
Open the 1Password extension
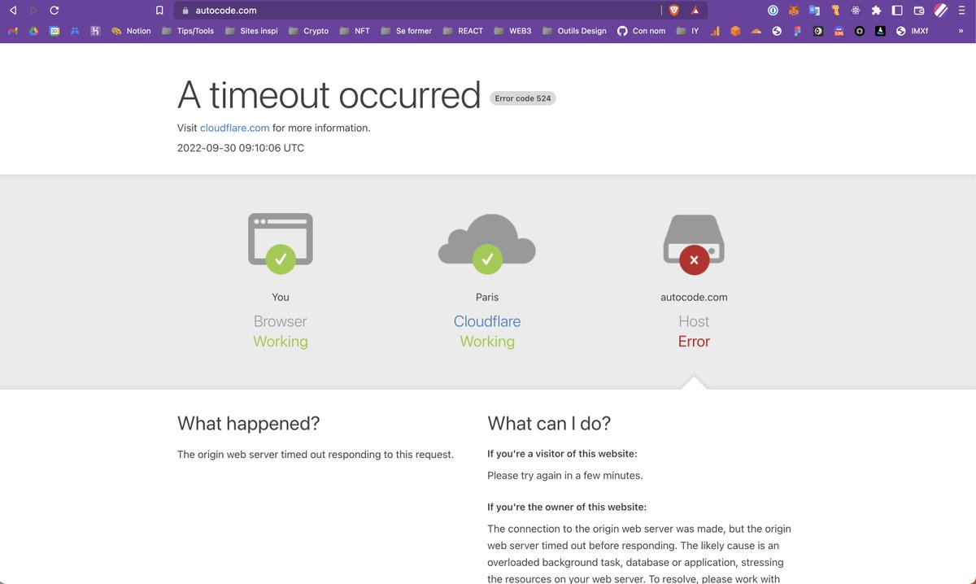[773, 11]
